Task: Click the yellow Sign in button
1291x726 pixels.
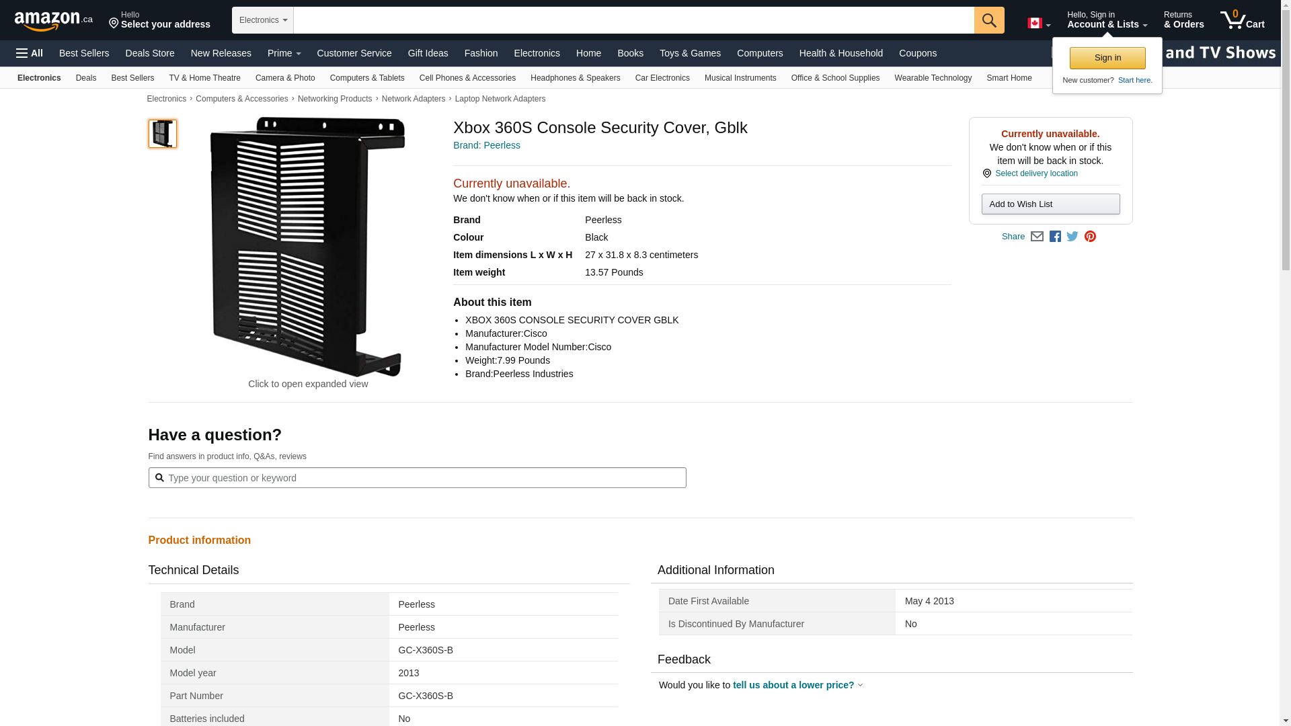Action: (1107, 58)
